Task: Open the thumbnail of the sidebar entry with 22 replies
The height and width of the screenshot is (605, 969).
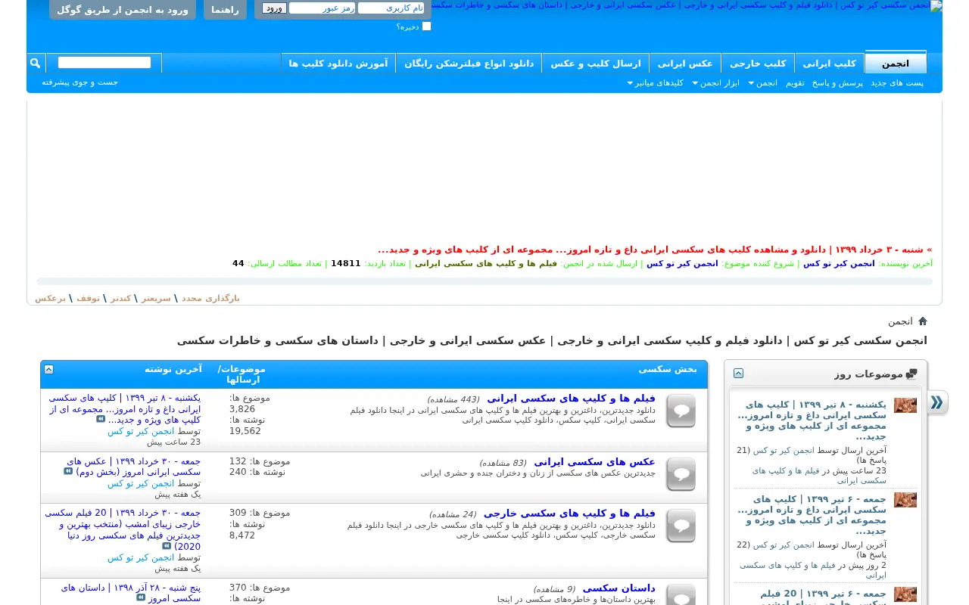Action: (x=905, y=500)
